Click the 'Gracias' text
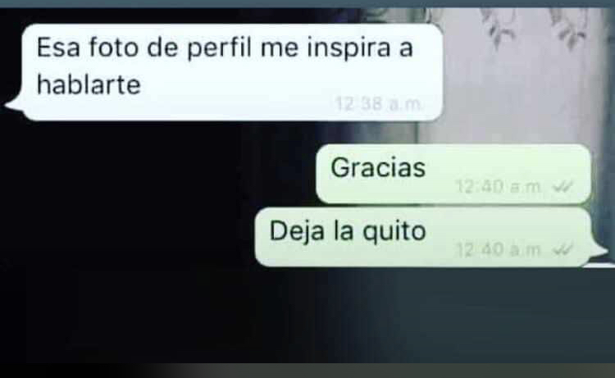Screen dimensions: 615x378 click(x=378, y=168)
